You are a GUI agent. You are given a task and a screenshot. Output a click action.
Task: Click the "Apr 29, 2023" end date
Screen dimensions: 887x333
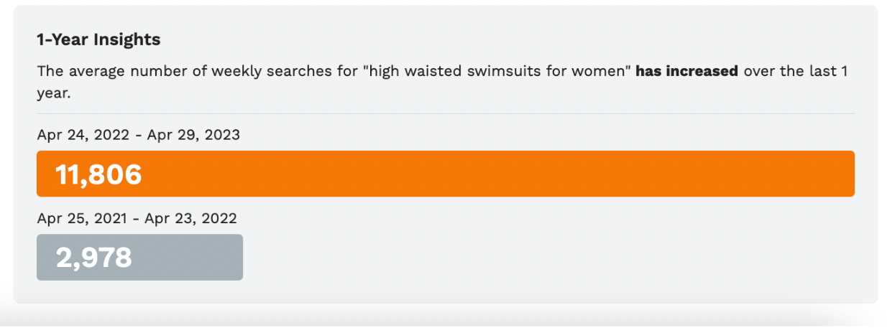(x=193, y=134)
